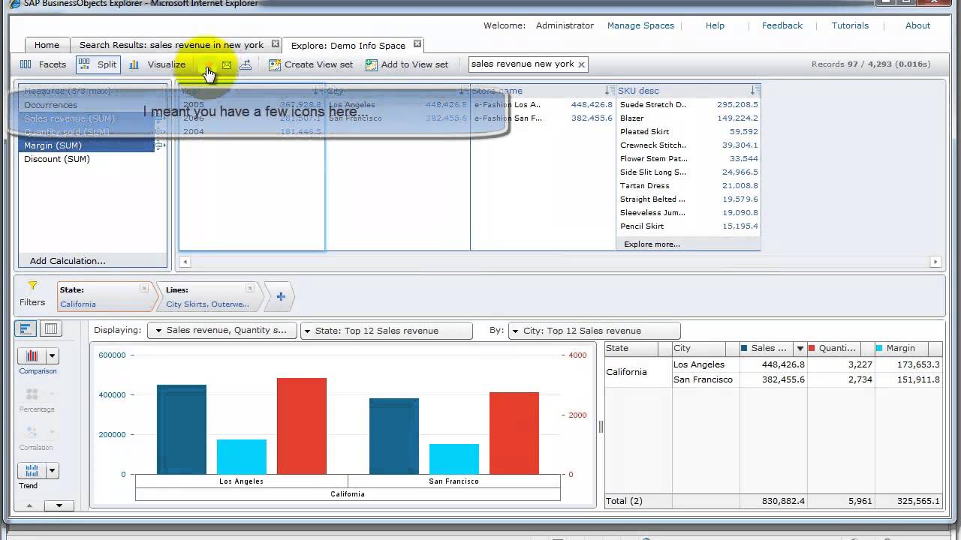Click the visualize icon beside Margin (SUM)
961x540 pixels.
click(160, 145)
